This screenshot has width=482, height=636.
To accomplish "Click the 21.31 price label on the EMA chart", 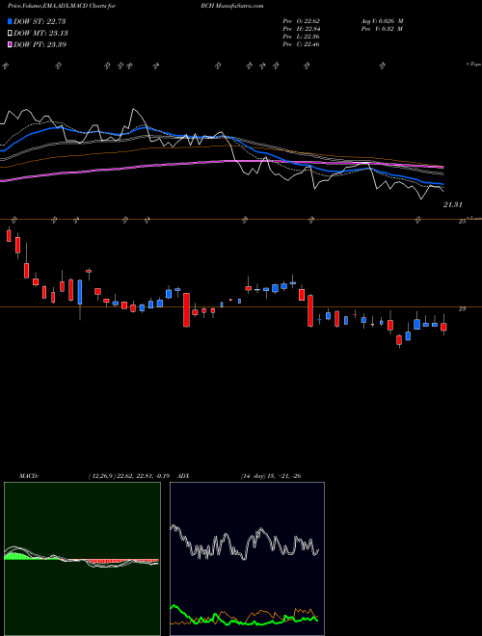I will click(x=453, y=205).
